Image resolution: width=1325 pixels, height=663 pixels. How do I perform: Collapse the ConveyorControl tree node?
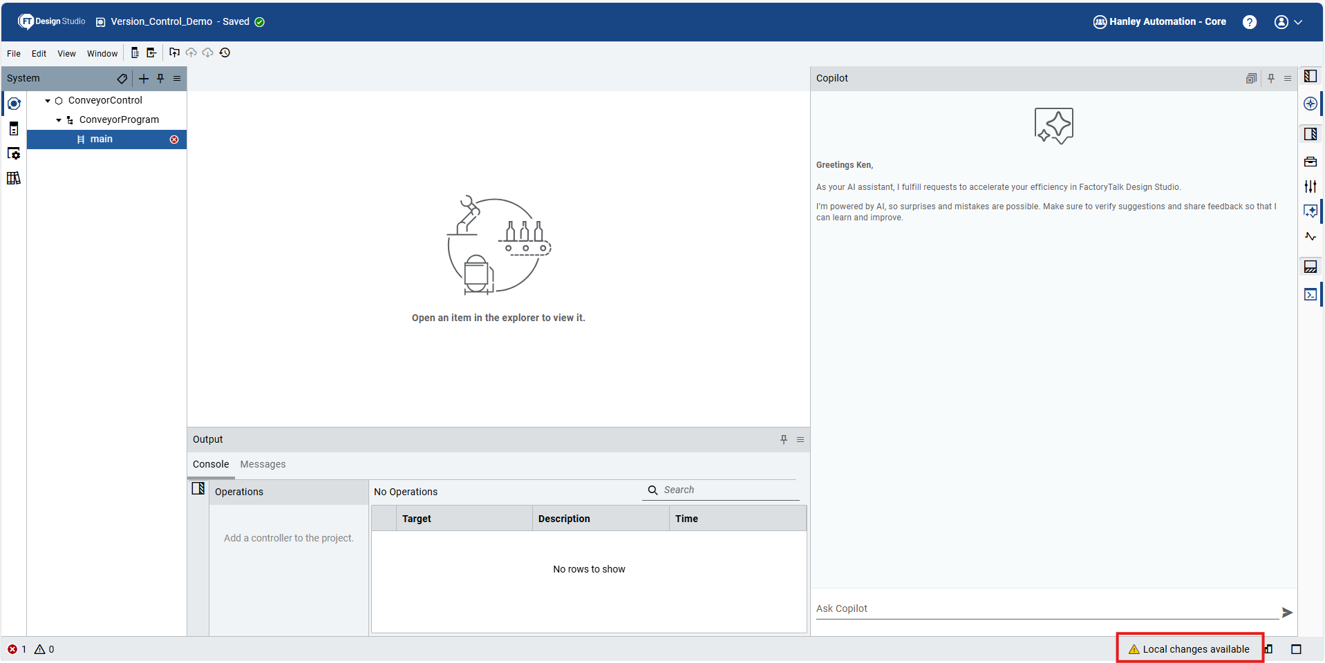tap(48, 101)
